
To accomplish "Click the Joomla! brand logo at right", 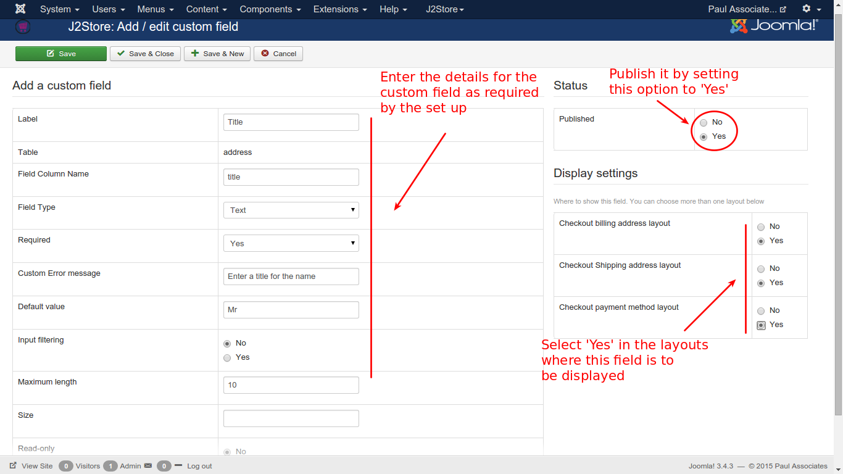I will pos(774,26).
